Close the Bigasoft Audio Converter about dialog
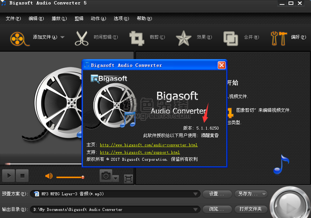This screenshot has height=218, width=311. point(221,65)
